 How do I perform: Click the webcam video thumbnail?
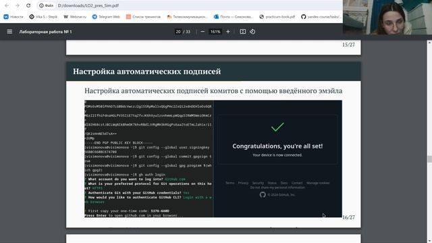coord(387,17)
